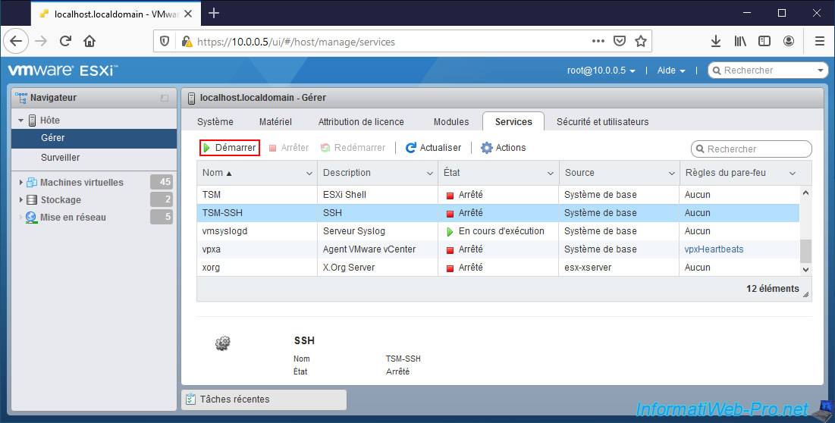The width and height of the screenshot is (835, 423).
Task: Switch to the Modules tab
Action: 451,122
